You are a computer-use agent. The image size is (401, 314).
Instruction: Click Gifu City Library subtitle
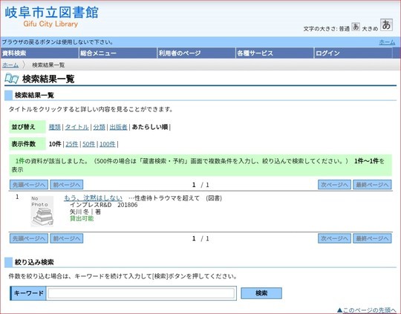(50, 24)
